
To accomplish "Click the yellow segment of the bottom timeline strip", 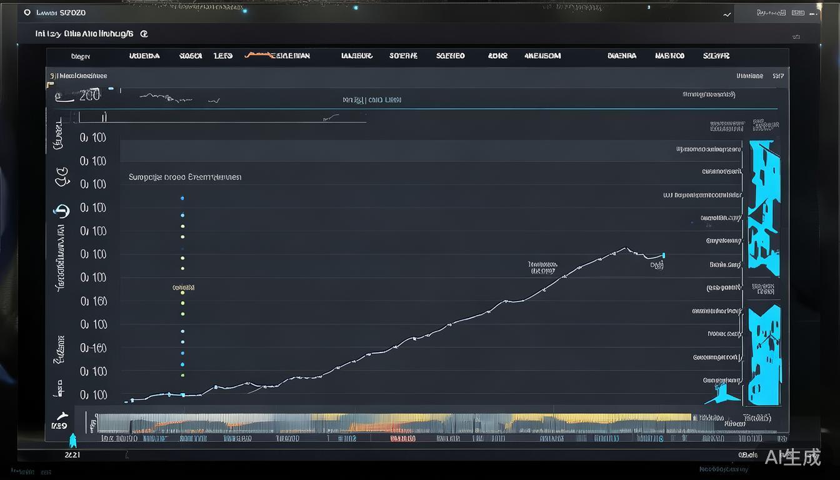I will (x=600, y=417).
